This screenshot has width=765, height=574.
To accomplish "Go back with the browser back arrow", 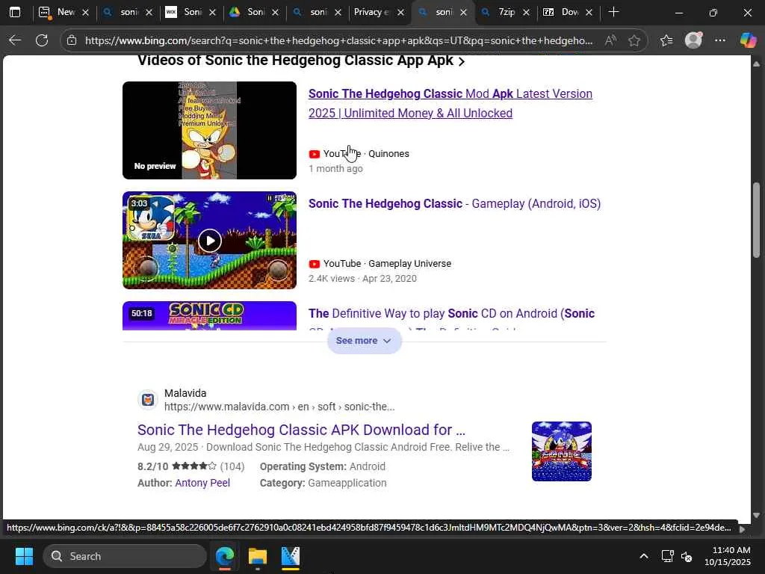I will pyautogui.click(x=15, y=40).
